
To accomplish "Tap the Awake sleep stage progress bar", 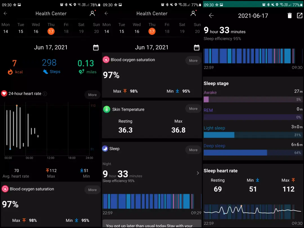I will (x=253, y=99).
